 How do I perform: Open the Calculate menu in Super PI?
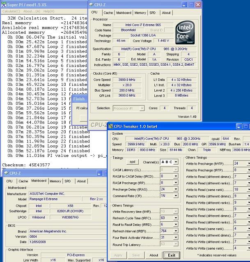pyautogui.click(x=11, y=11)
